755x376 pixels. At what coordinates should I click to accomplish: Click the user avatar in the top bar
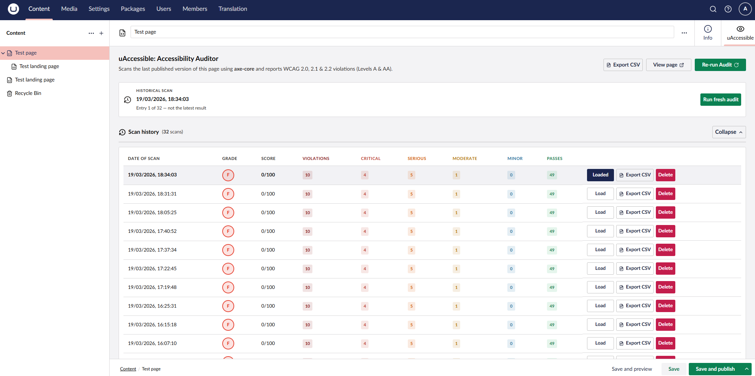click(x=745, y=9)
